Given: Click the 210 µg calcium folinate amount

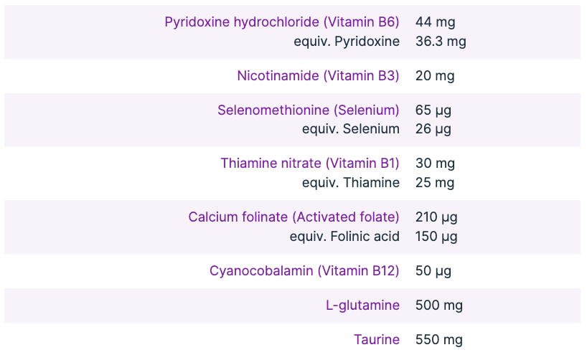Looking at the screenshot, I should (436, 217).
